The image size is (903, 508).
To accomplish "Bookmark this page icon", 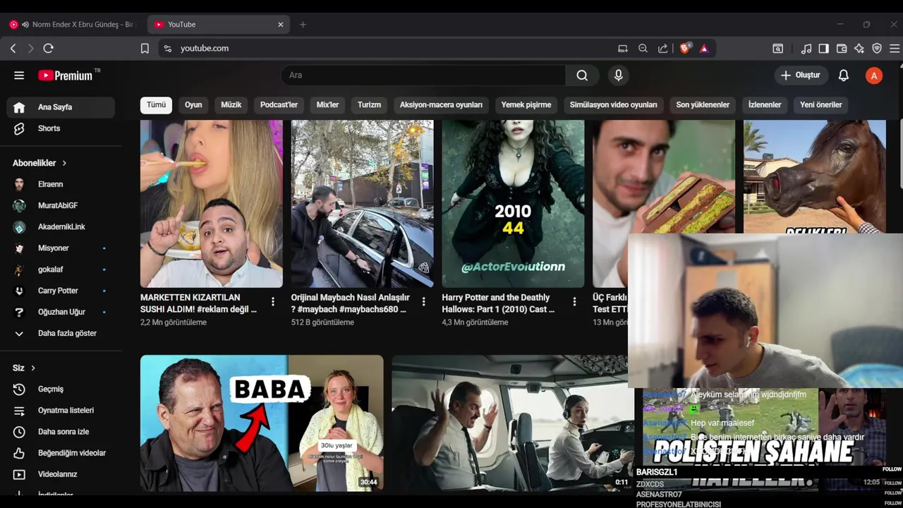I will tap(145, 49).
